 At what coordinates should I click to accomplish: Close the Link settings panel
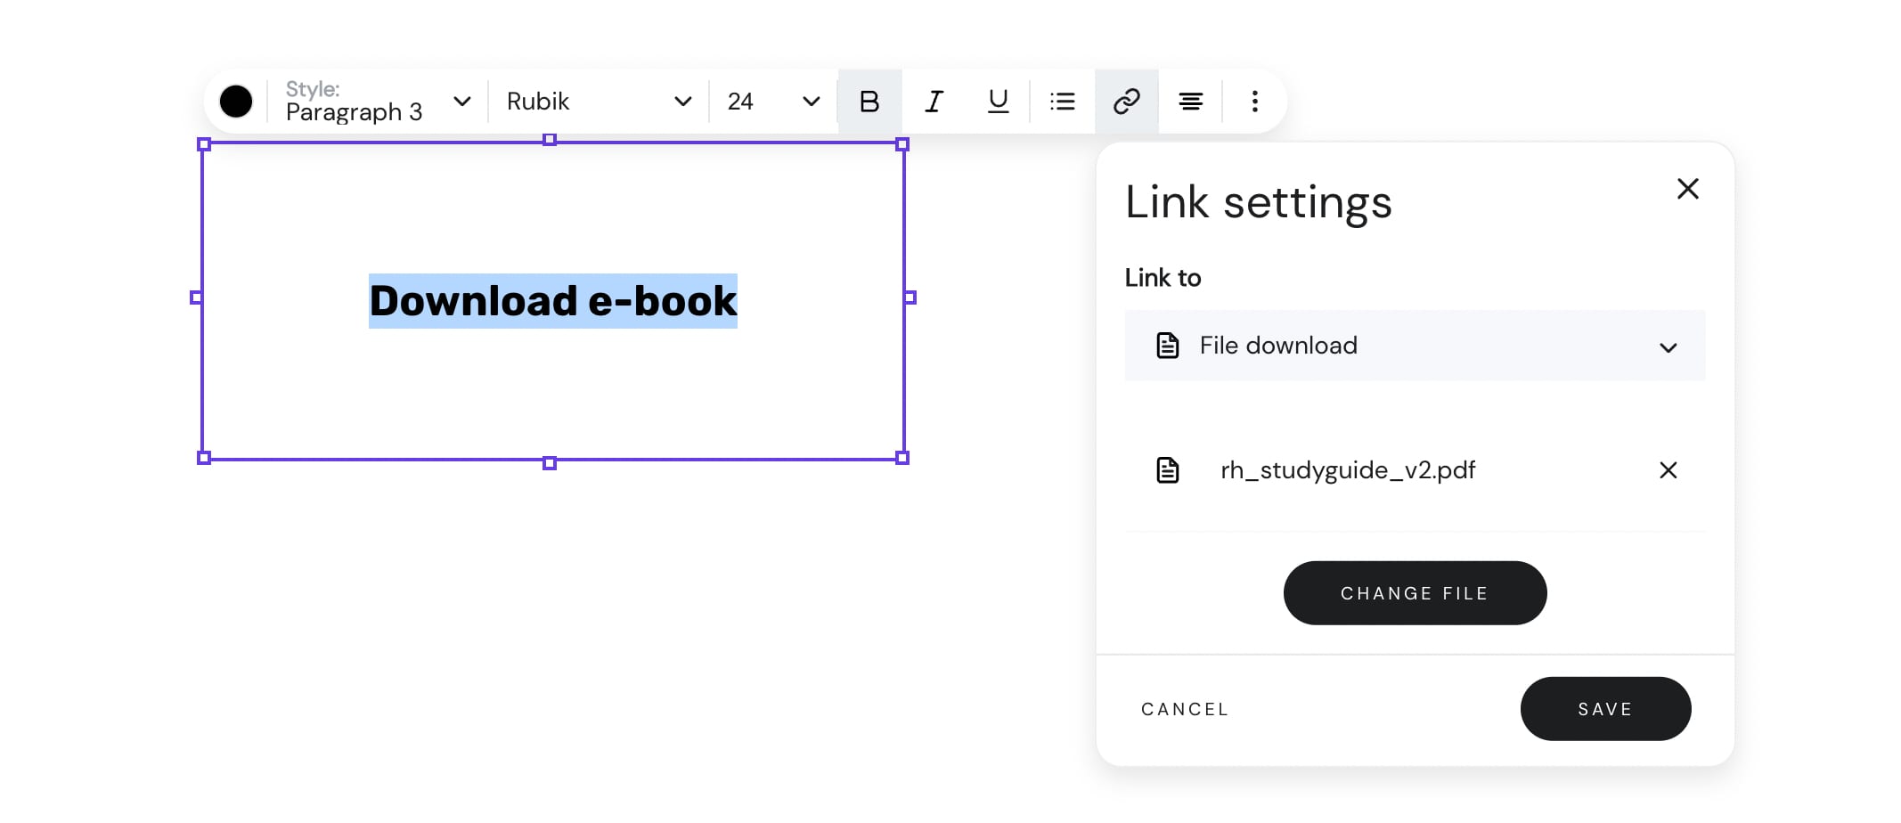[x=1687, y=189]
